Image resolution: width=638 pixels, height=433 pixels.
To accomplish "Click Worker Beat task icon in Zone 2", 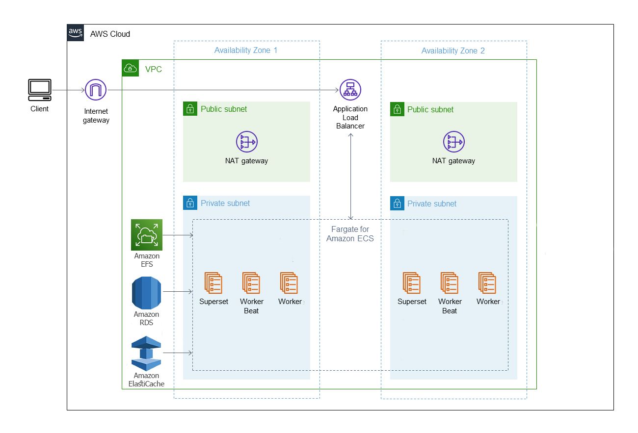I will click(x=450, y=283).
